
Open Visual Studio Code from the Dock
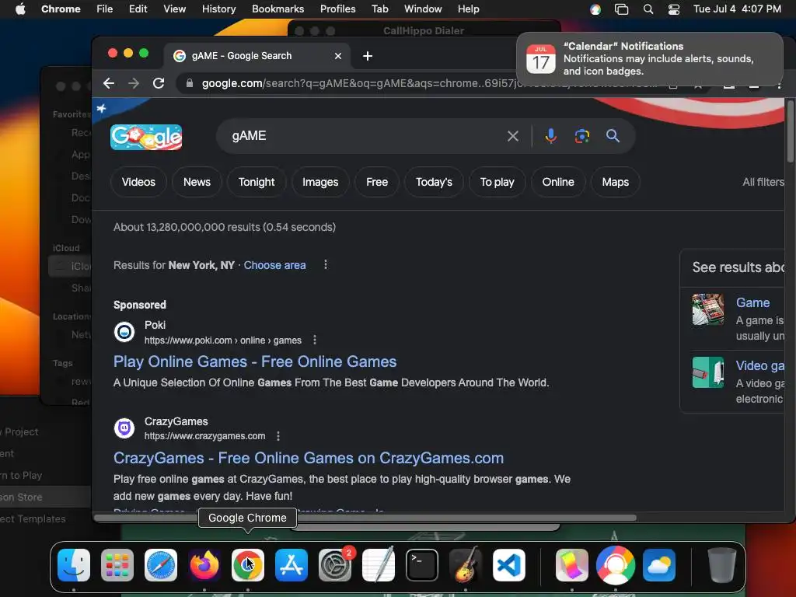point(509,565)
